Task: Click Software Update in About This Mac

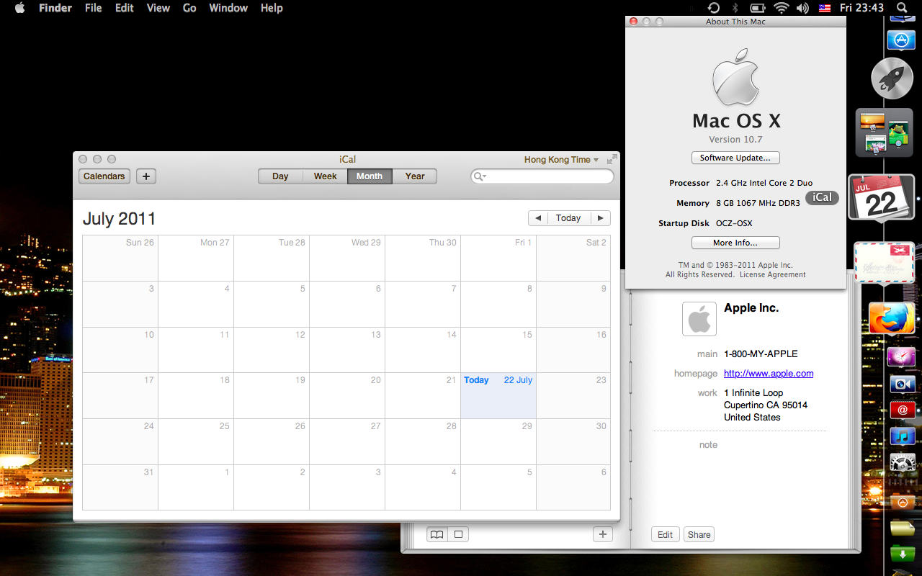Action: (735, 158)
